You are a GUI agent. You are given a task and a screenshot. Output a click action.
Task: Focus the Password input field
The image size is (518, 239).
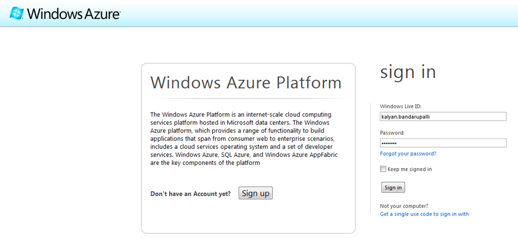[443, 143]
